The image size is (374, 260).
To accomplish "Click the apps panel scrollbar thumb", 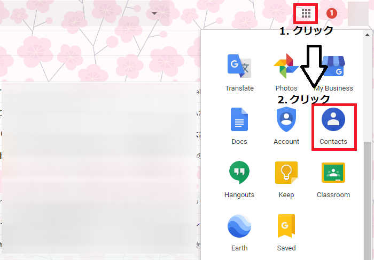I will click(x=368, y=200).
